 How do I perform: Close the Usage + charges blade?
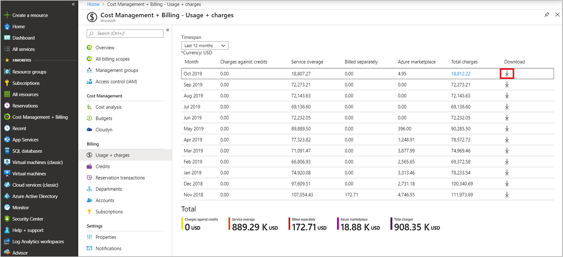[557, 15]
